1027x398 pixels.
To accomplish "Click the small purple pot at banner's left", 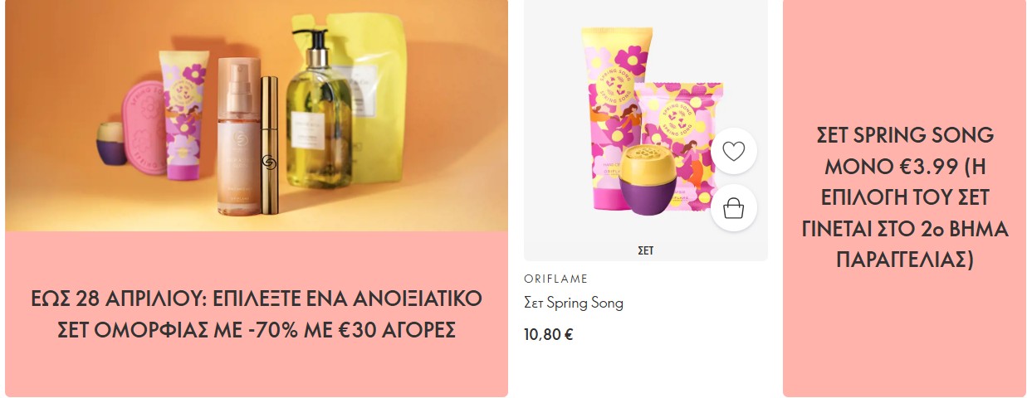I will [x=110, y=142].
